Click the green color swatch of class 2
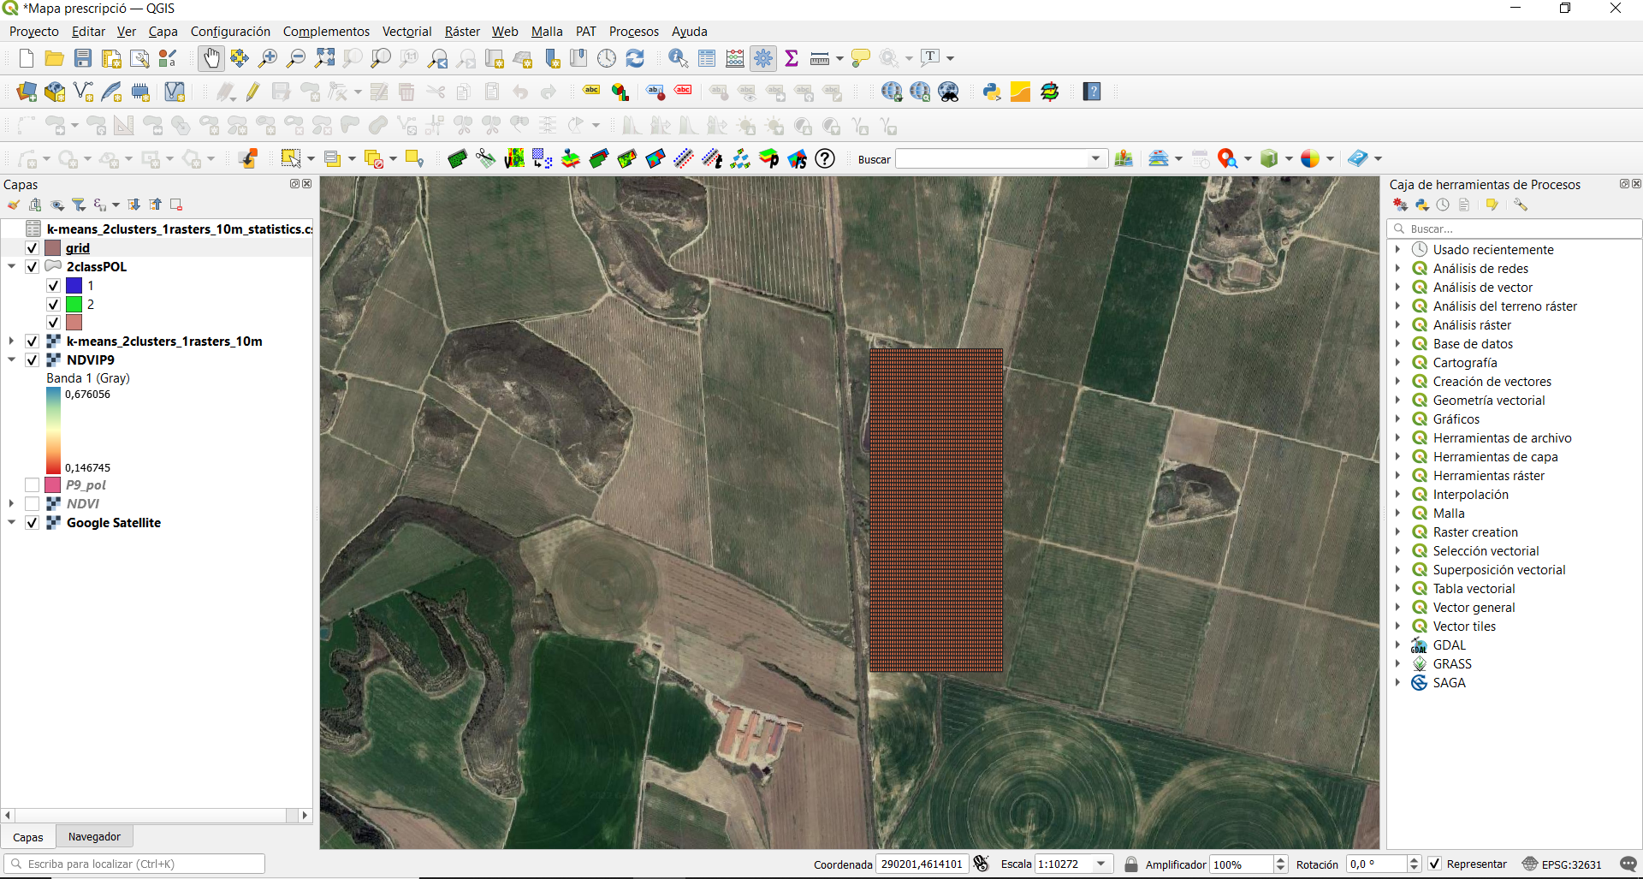The width and height of the screenshot is (1643, 879). click(x=74, y=305)
